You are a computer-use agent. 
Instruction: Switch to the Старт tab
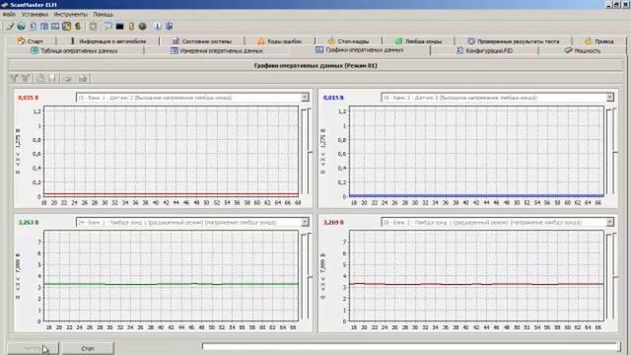coord(31,41)
